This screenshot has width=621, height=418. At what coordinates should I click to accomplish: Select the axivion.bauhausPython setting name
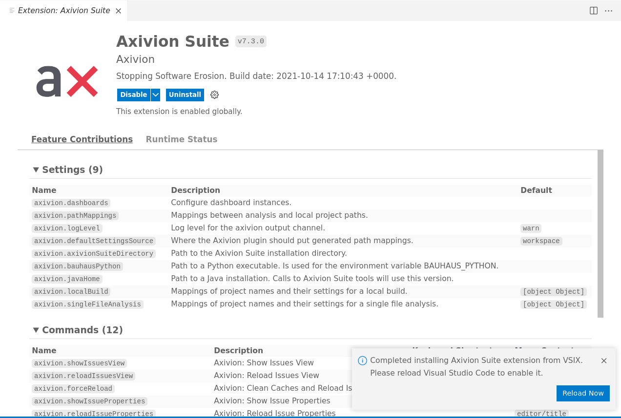pos(77,266)
